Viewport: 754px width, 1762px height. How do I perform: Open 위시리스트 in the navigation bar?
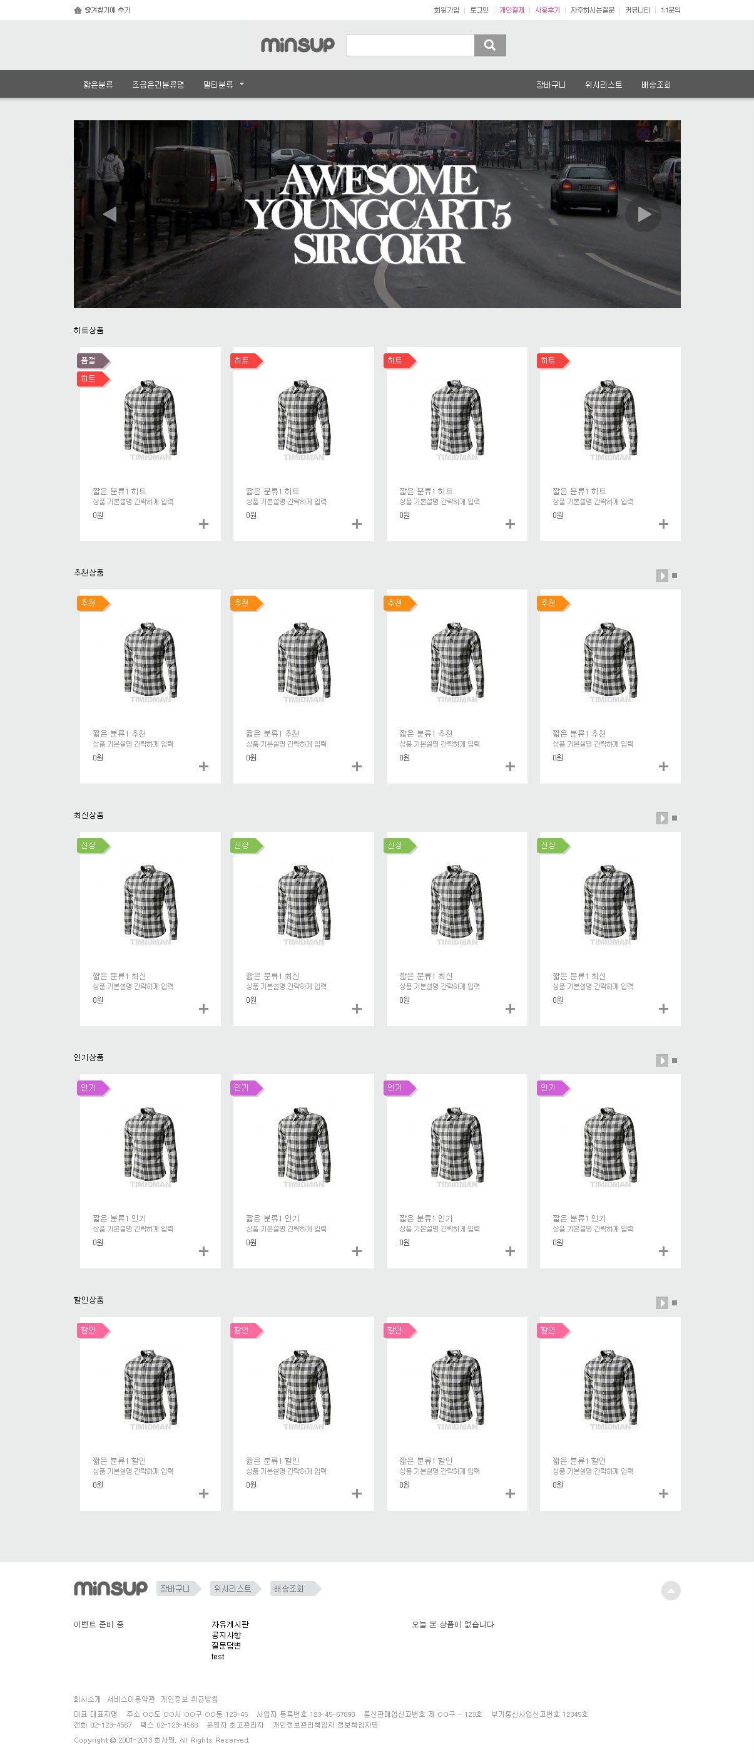[603, 85]
